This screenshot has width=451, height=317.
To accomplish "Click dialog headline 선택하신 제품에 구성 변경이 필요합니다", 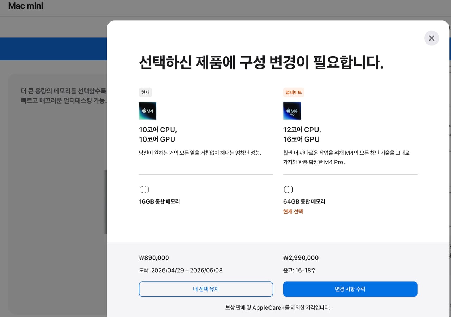I will (x=261, y=63).
